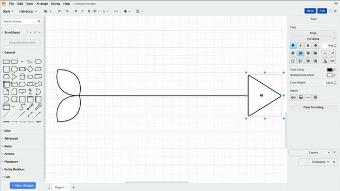Select the ellipse shape in General

[x=38, y=62]
